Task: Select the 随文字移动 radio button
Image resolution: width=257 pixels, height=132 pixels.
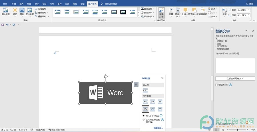Action: coord(144,116)
